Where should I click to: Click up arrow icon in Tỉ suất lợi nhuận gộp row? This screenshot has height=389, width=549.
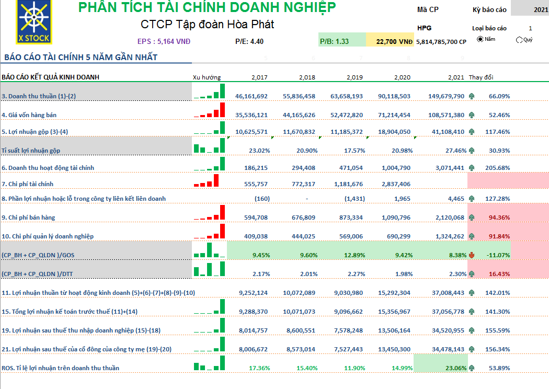(472, 151)
